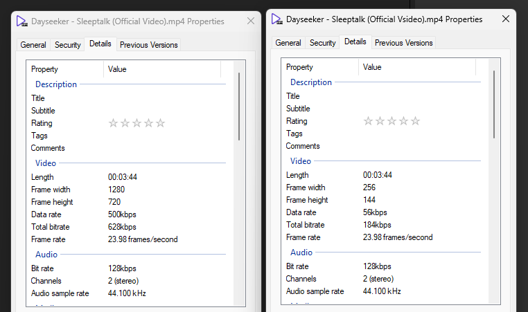Select Details tab in right Properties window

(355, 42)
